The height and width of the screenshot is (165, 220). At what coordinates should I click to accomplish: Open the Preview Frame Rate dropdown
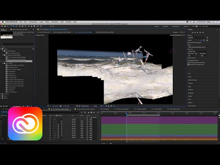[191, 56]
